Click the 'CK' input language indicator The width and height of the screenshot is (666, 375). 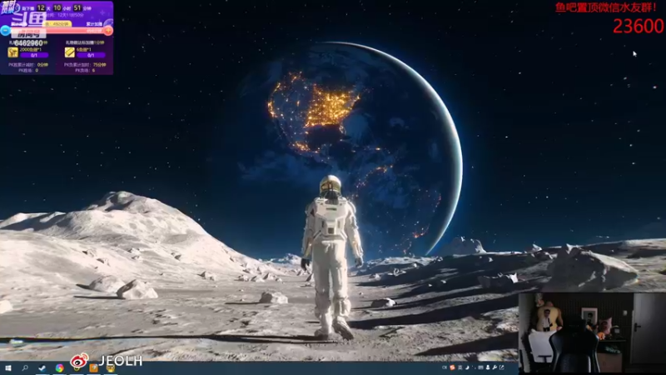pyautogui.click(x=445, y=367)
